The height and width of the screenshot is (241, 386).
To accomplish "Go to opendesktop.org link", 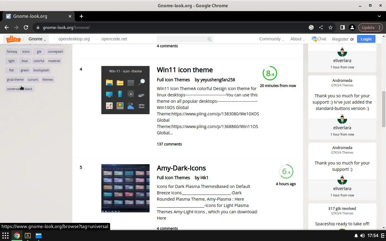I will click(74, 39).
